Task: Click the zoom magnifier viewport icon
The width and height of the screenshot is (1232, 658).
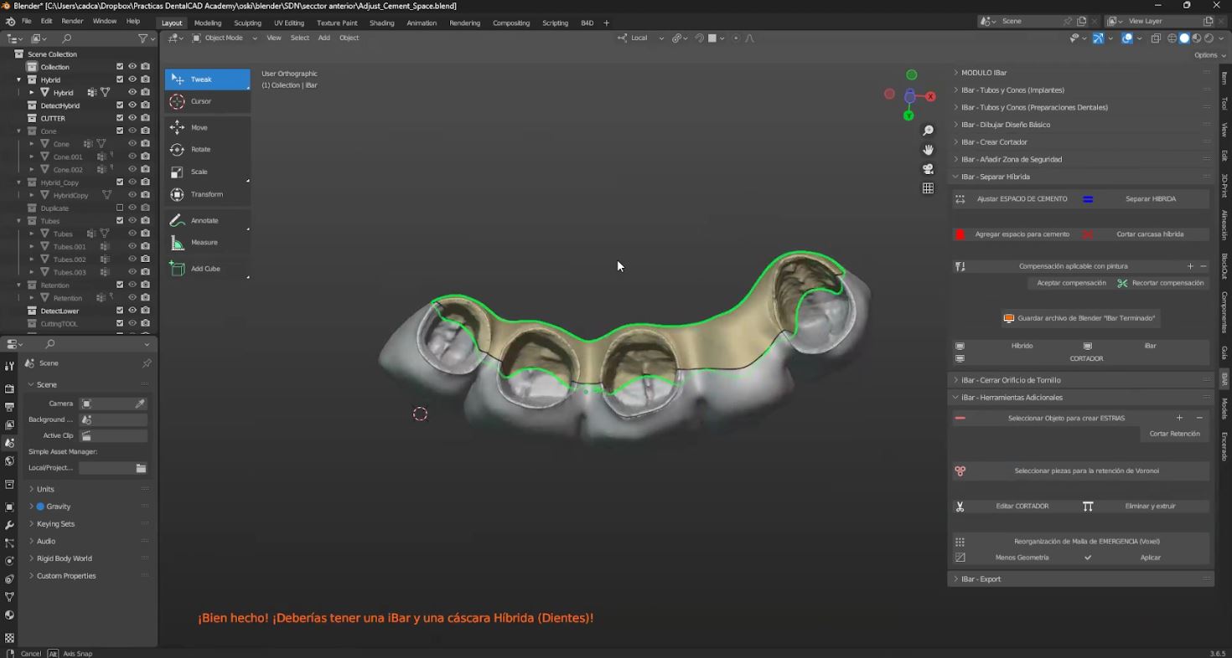Action: [x=928, y=131]
